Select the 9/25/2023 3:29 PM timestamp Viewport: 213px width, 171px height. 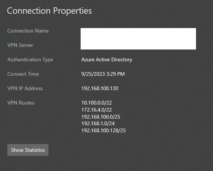click(x=103, y=74)
